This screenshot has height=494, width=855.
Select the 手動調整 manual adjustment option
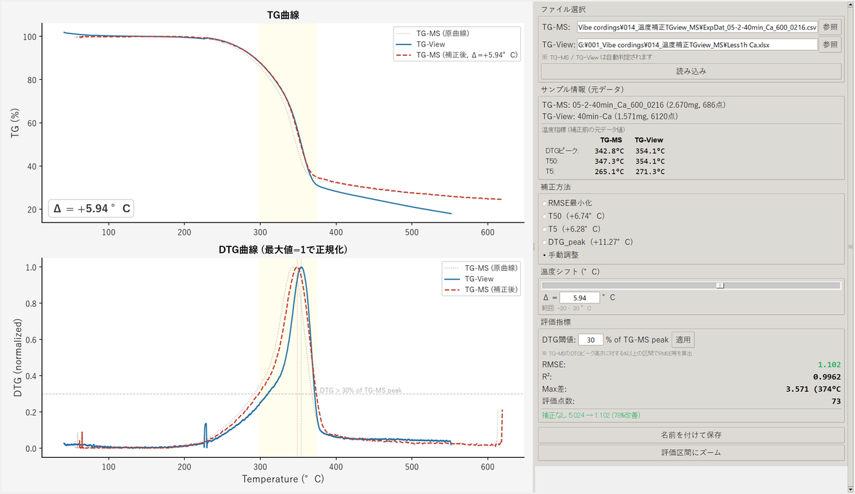coord(561,255)
